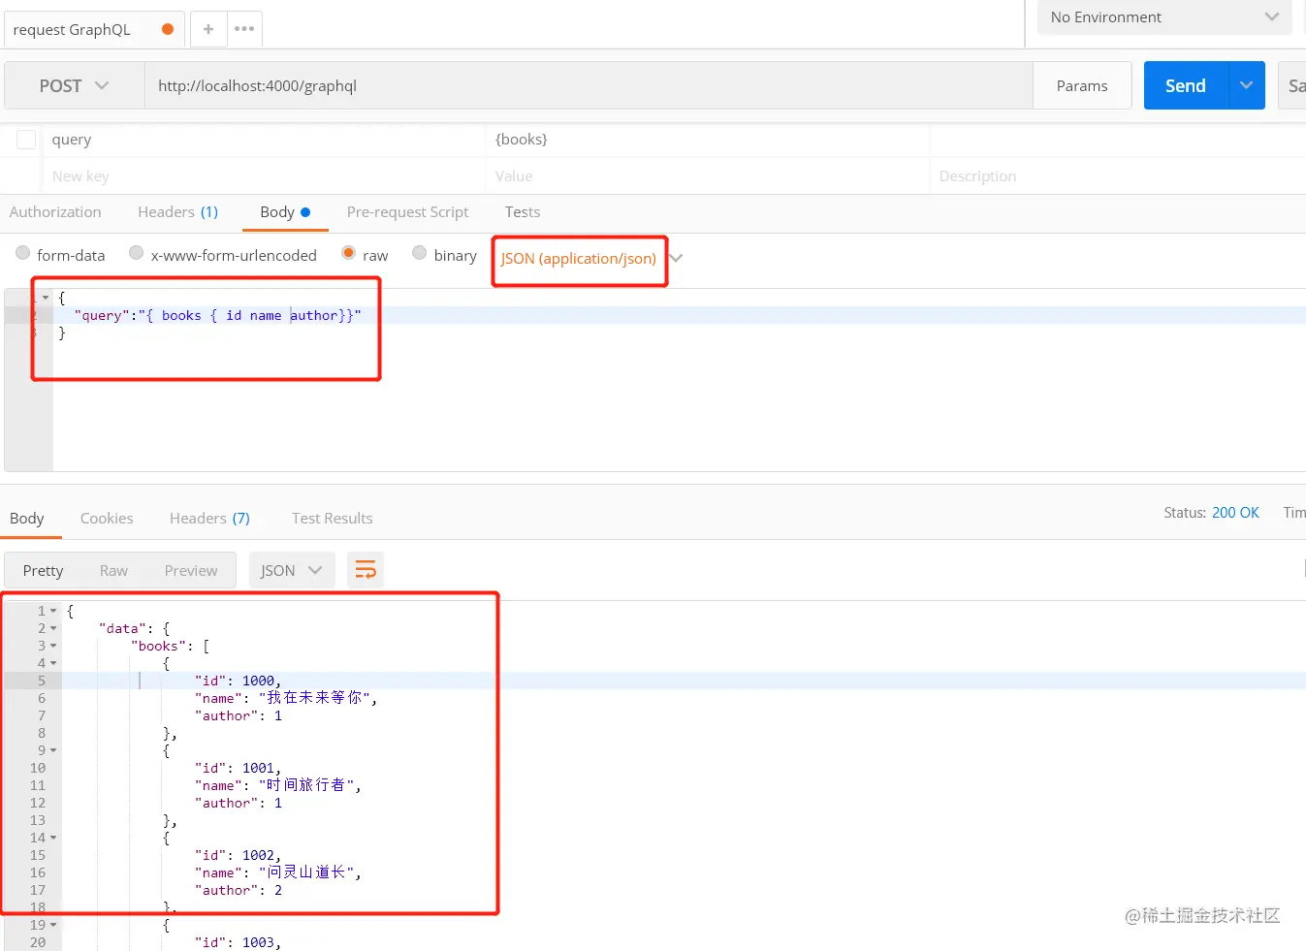Open the POST method dropdown
Viewport: 1306px width, 951px height.
pyautogui.click(x=75, y=85)
